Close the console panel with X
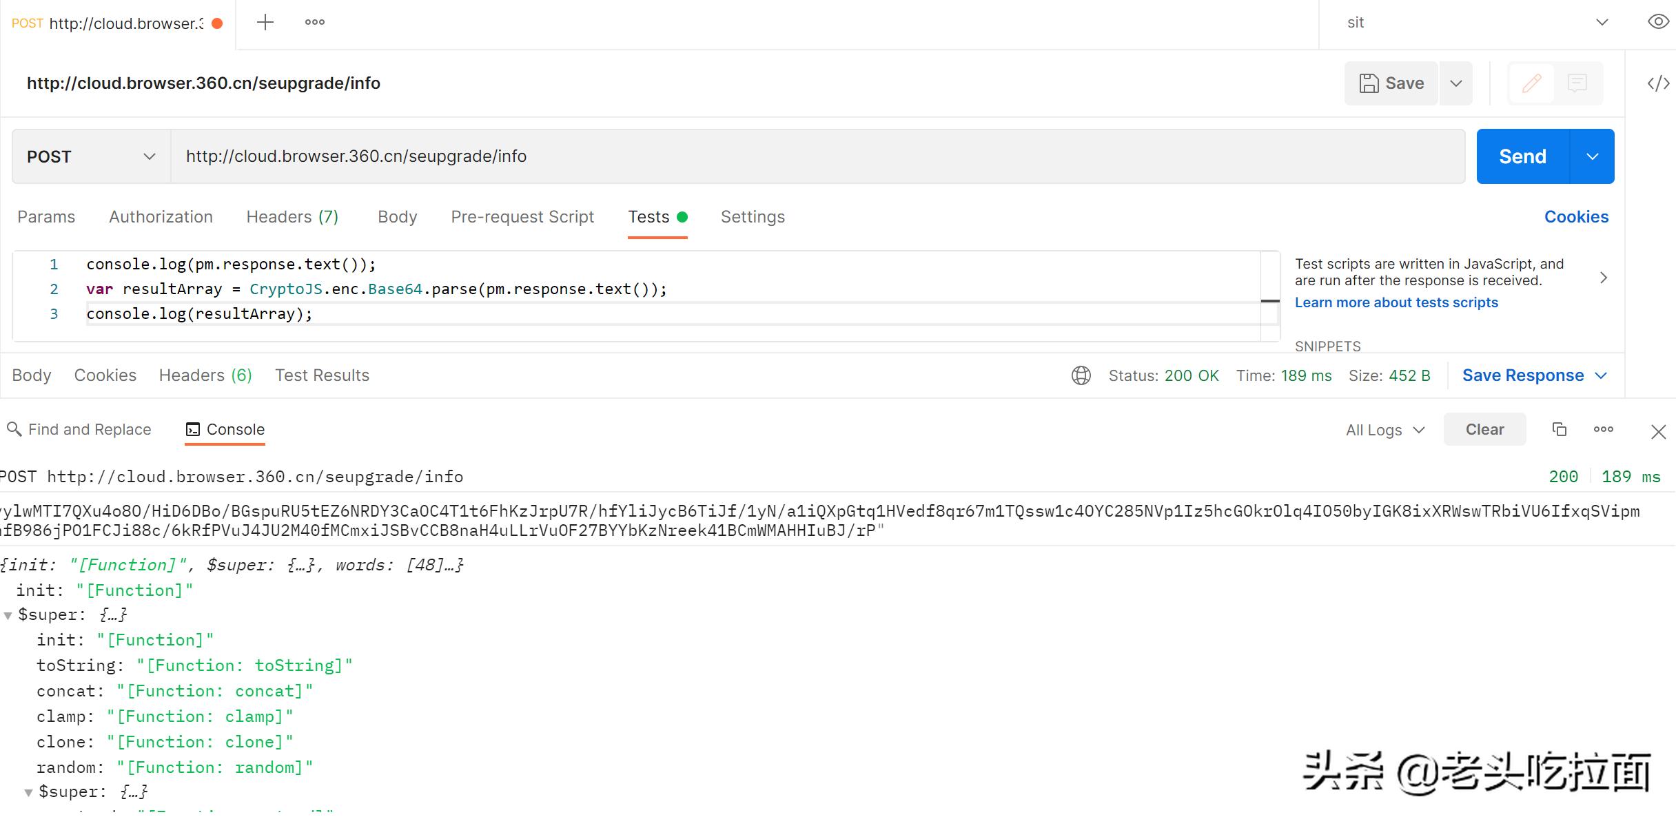 [1658, 432]
